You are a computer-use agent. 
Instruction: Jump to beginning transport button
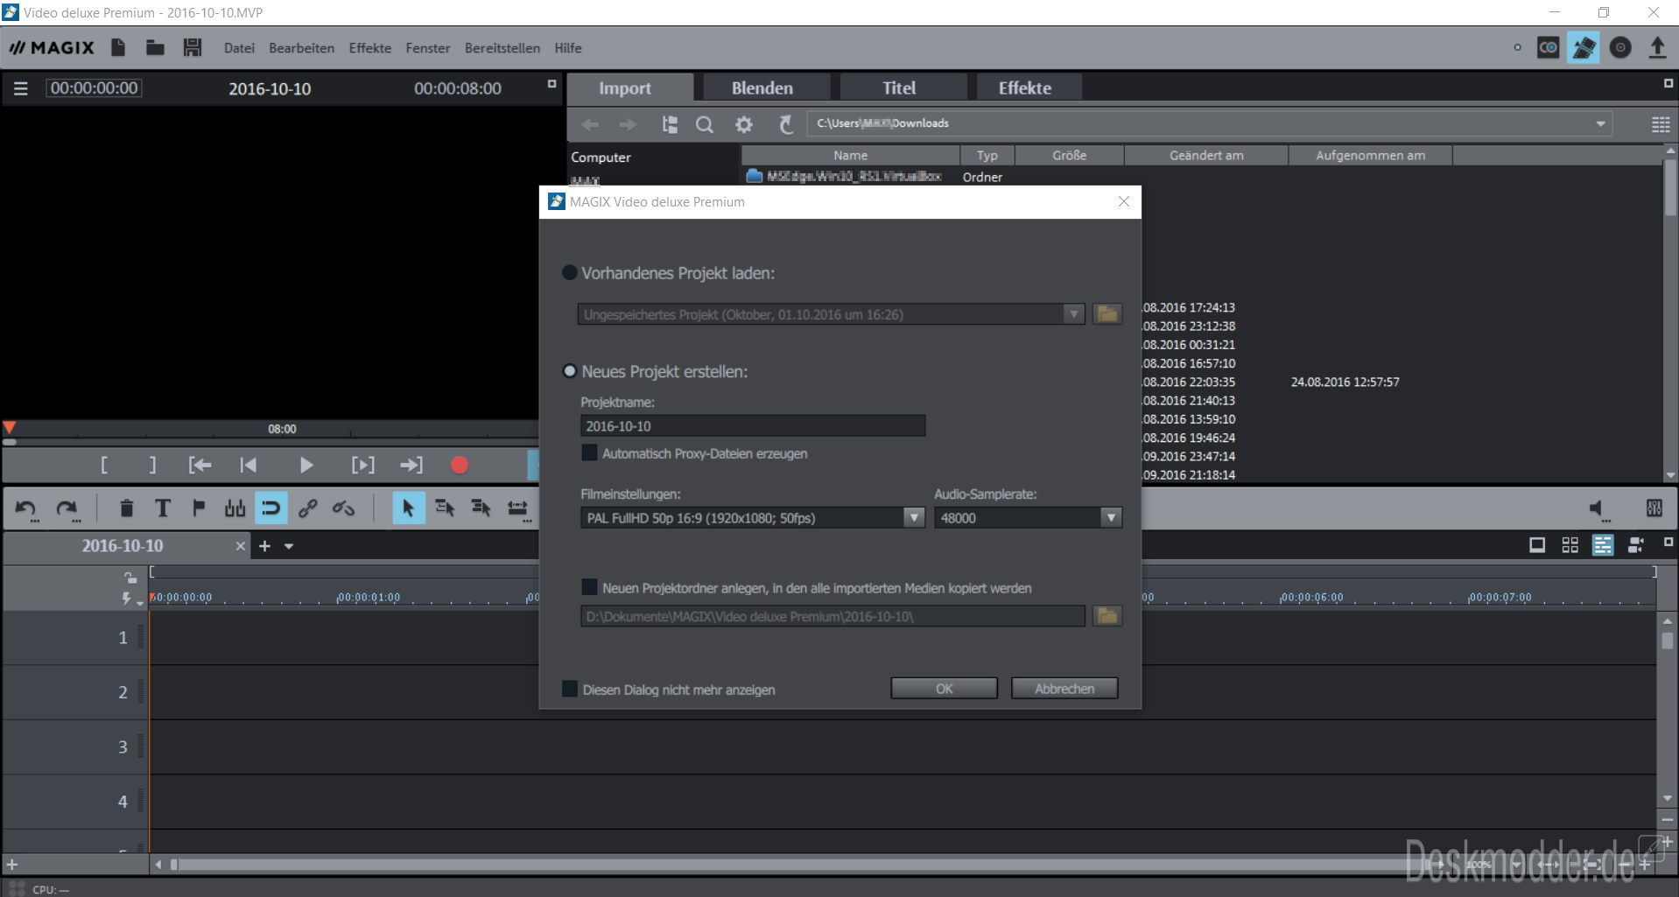249,466
